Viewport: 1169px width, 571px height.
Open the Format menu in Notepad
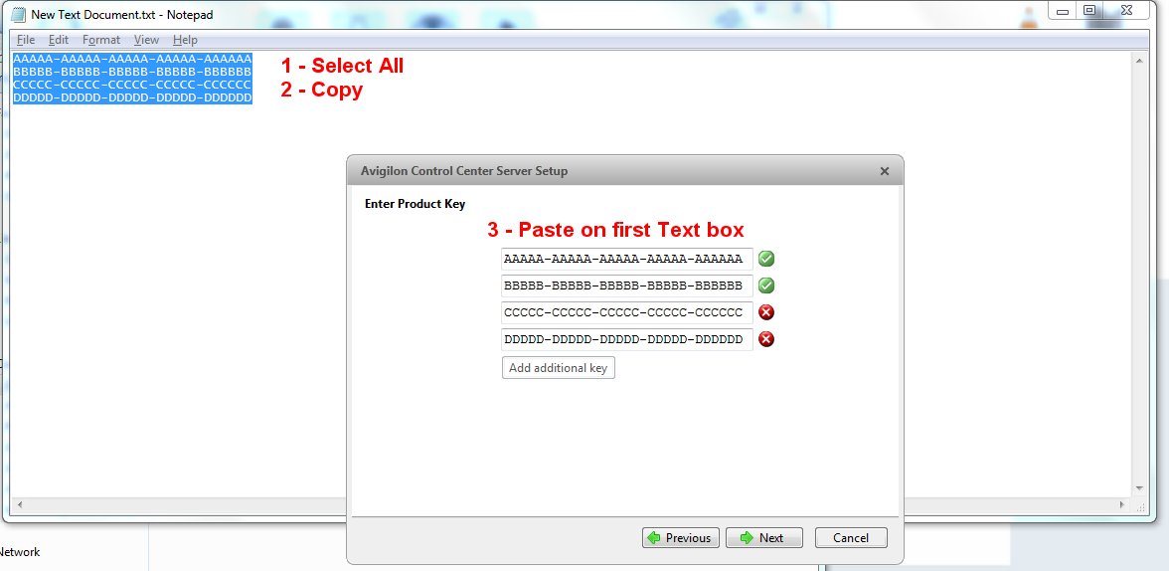(101, 40)
